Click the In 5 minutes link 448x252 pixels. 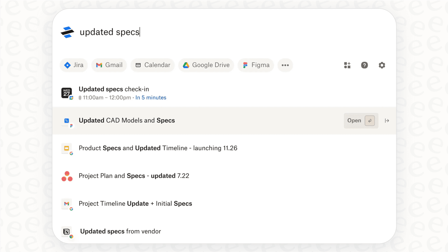pos(151,98)
